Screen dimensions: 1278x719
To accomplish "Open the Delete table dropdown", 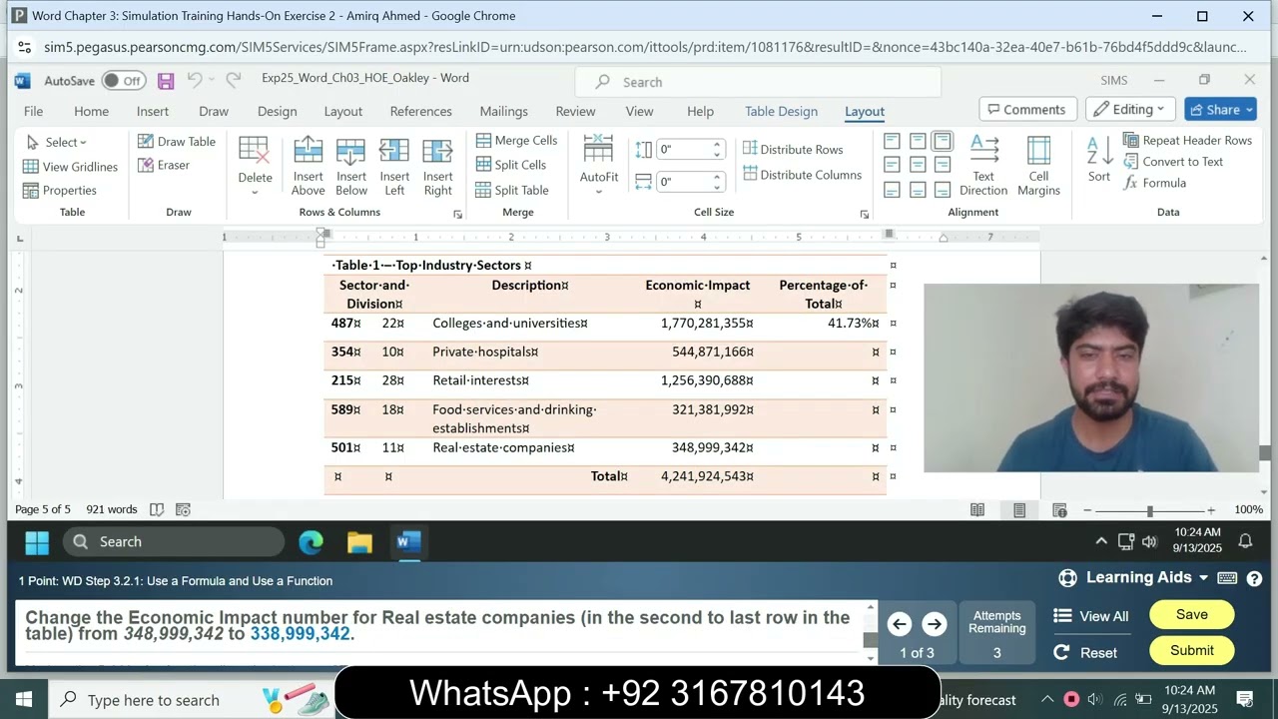I will pyautogui.click(x=255, y=167).
